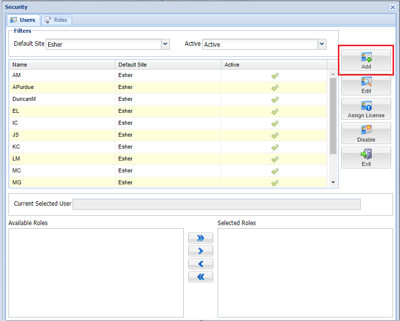Select user MC in the list
Viewport: 400px width, 321px height.
pyautogui.click(x=168, y=170)
